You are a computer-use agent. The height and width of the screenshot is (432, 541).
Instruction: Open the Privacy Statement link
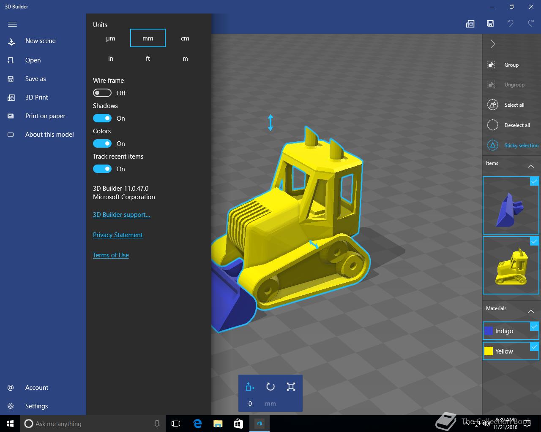click(118, 235)
